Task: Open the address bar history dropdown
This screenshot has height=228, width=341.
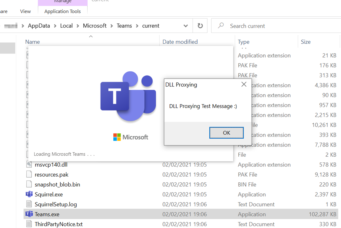Action: [x=186, y=26]
